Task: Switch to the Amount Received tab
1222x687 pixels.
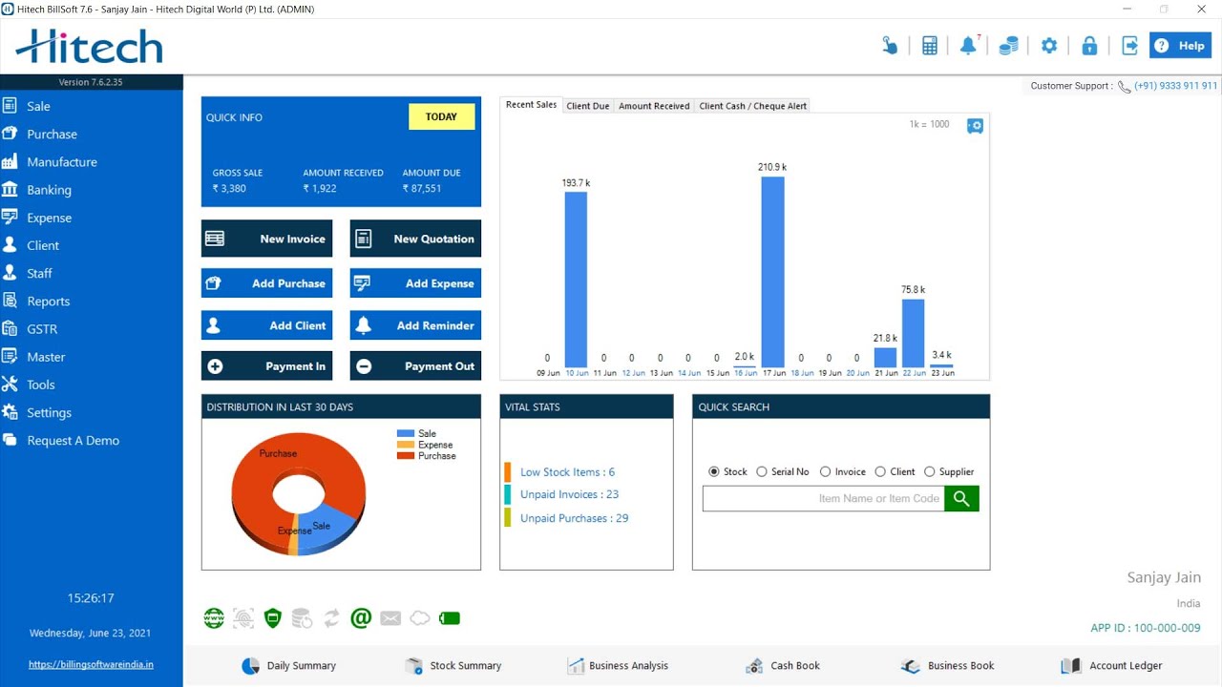Action: pyautogui.click(x=654, y=106)
